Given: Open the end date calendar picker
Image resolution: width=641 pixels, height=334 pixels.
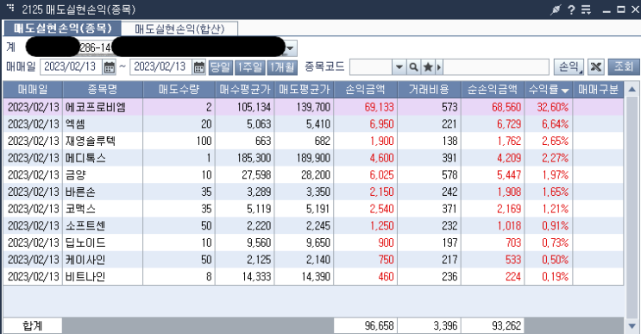Looking at the screenshot, I should pyautogui.click(x=199, y=67).
